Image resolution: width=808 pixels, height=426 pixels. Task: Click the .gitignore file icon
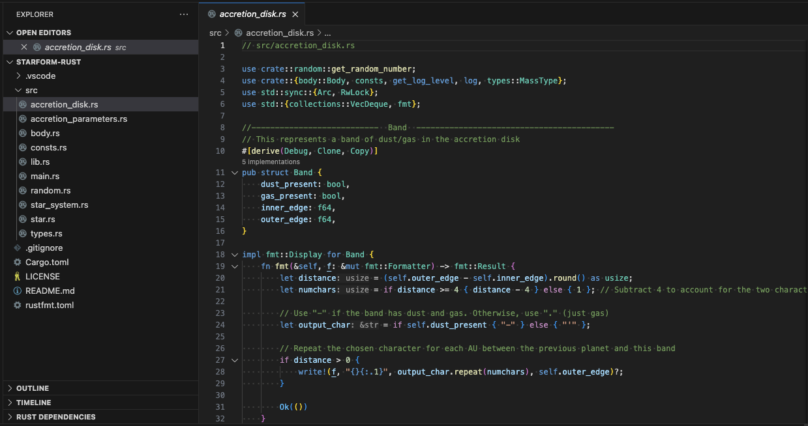[16, 248]
